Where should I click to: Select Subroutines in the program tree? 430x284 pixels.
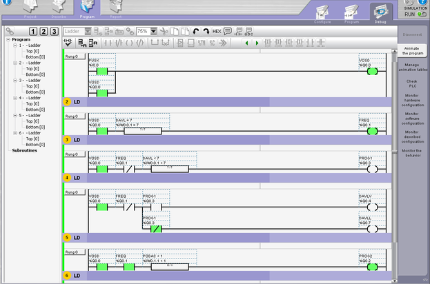(24, 151)
